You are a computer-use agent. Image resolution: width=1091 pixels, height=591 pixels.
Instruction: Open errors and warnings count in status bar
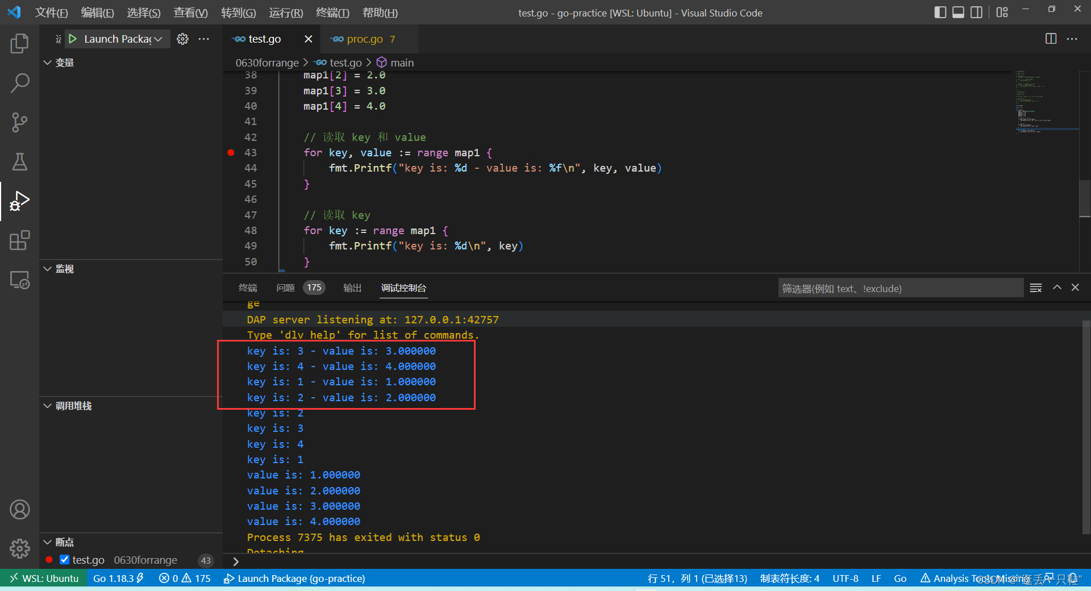tap(185, 578)
